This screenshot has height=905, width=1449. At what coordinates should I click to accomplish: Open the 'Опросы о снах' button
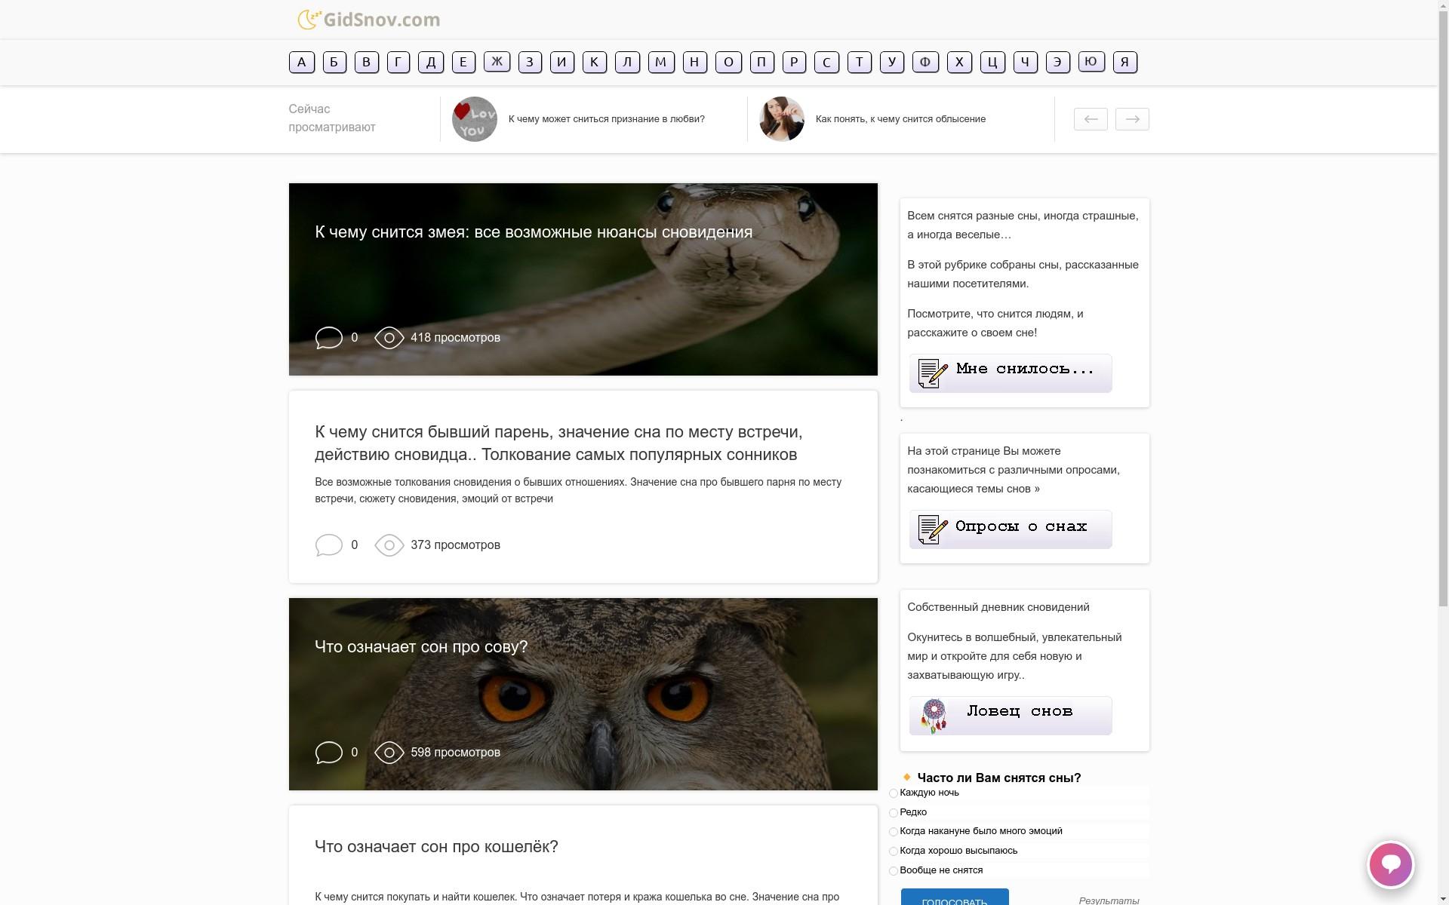click(1010, 529)
